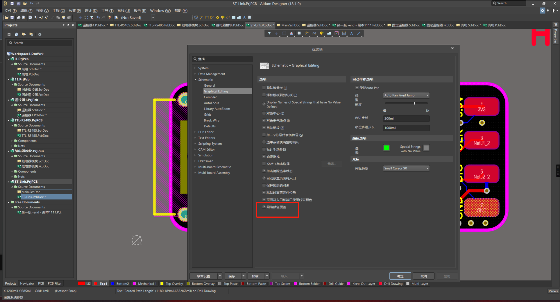Select the place text string tool

click(x=351, y=33)
